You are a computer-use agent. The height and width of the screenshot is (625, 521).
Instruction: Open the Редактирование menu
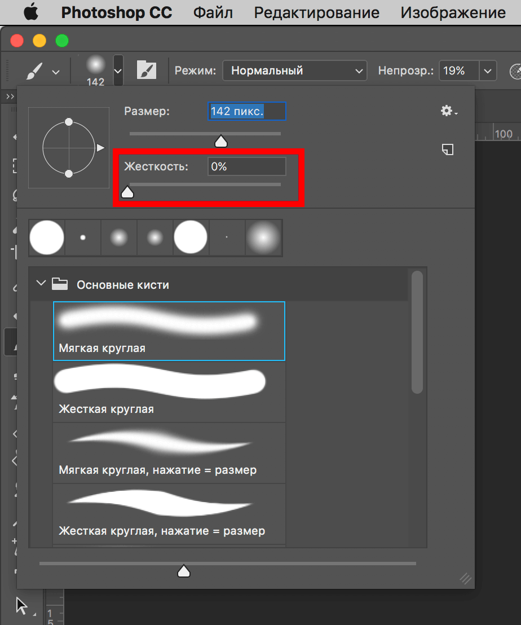click(316, 12)
